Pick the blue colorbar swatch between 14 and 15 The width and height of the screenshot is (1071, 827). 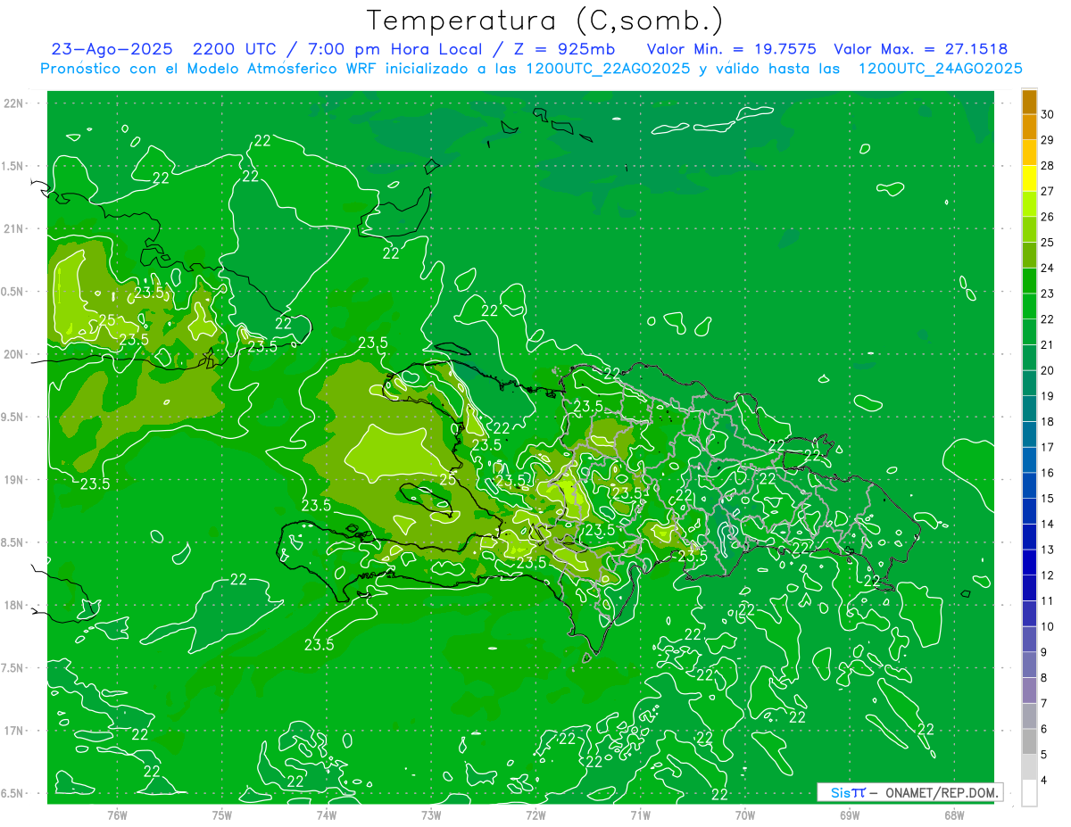(x=1030, y=511)
